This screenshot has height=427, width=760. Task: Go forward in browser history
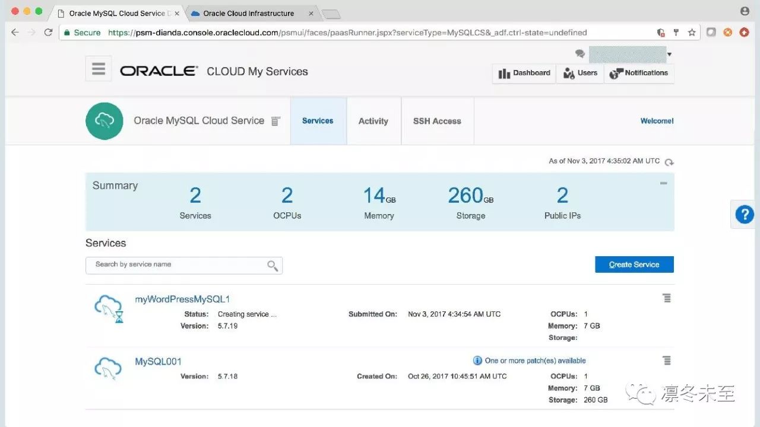[31, 33]
